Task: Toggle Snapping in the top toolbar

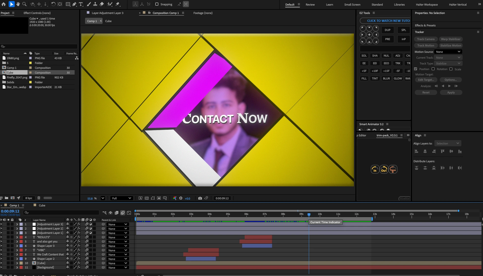Action: [157, 4]
